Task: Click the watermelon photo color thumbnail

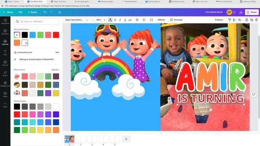Action: click(x=17, y=77)
